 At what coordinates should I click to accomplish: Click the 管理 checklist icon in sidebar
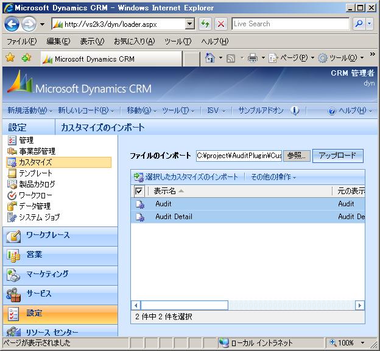12,140
